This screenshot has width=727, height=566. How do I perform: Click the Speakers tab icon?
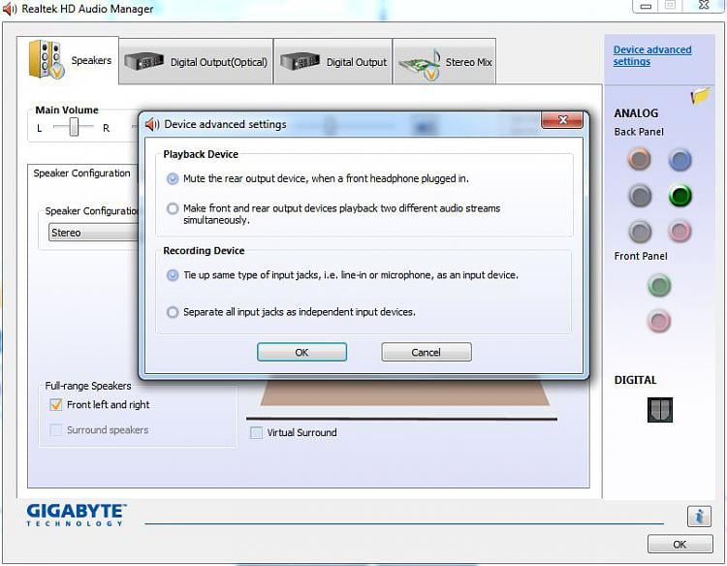pyautogui.click(x=46, y=60)
